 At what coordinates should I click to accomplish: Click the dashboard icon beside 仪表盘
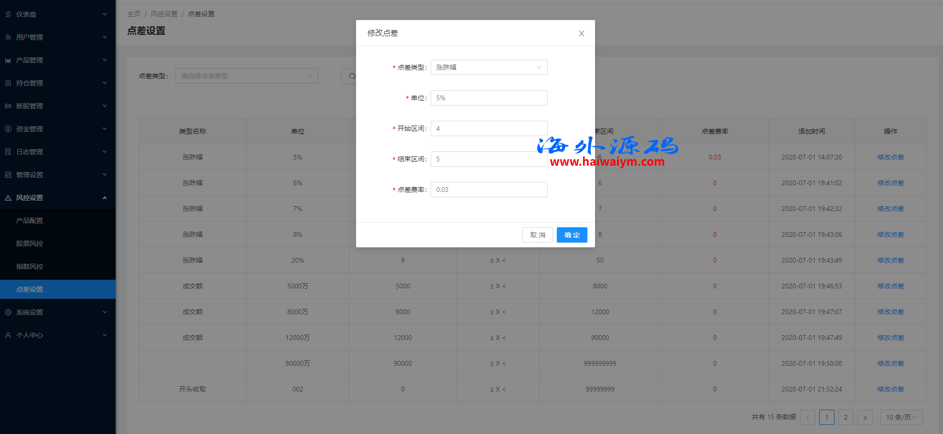[x=8, y=14]
